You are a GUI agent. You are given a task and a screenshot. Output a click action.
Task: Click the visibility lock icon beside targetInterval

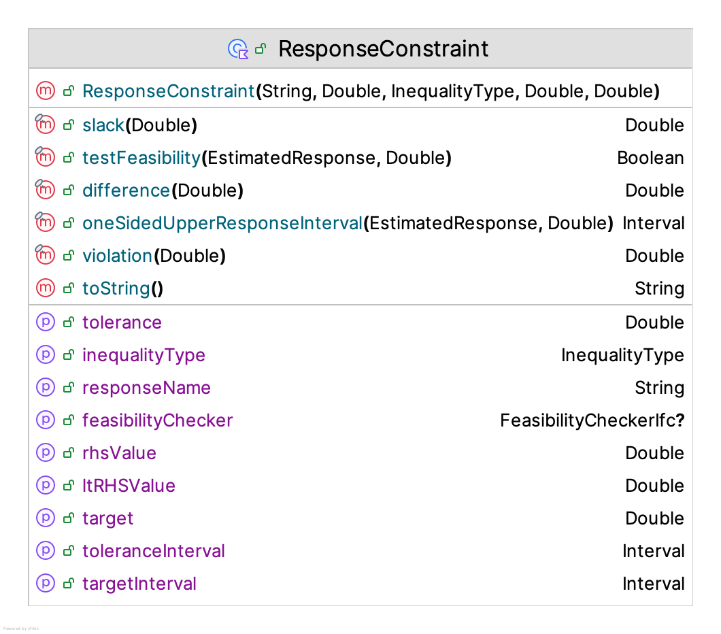pos(69,583)
